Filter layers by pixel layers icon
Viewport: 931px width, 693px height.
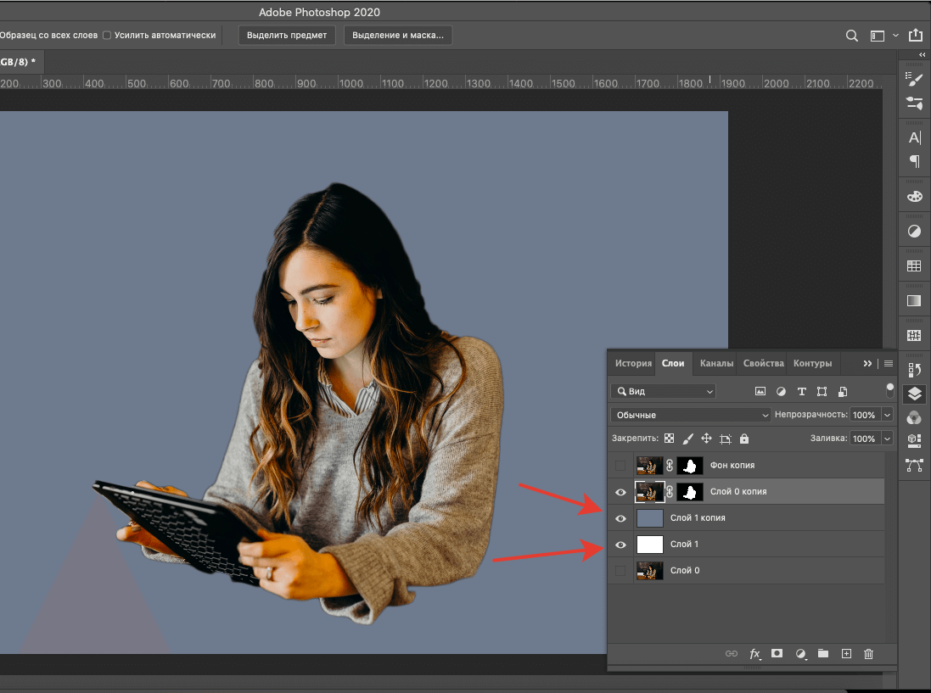(760, 391)
